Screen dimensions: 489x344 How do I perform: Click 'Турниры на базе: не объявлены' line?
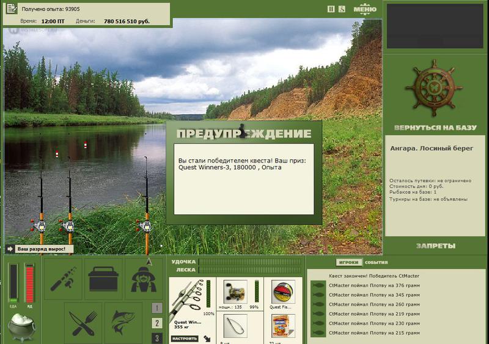point(428,199)
